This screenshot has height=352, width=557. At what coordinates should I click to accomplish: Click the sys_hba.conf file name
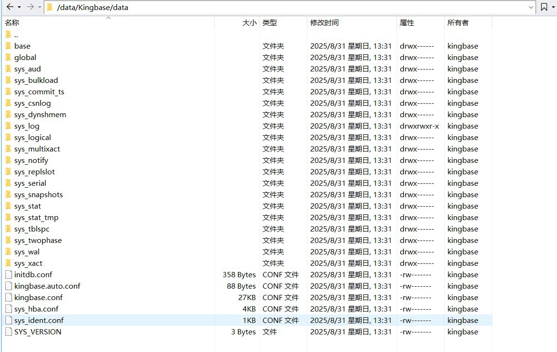coord(36,309)
